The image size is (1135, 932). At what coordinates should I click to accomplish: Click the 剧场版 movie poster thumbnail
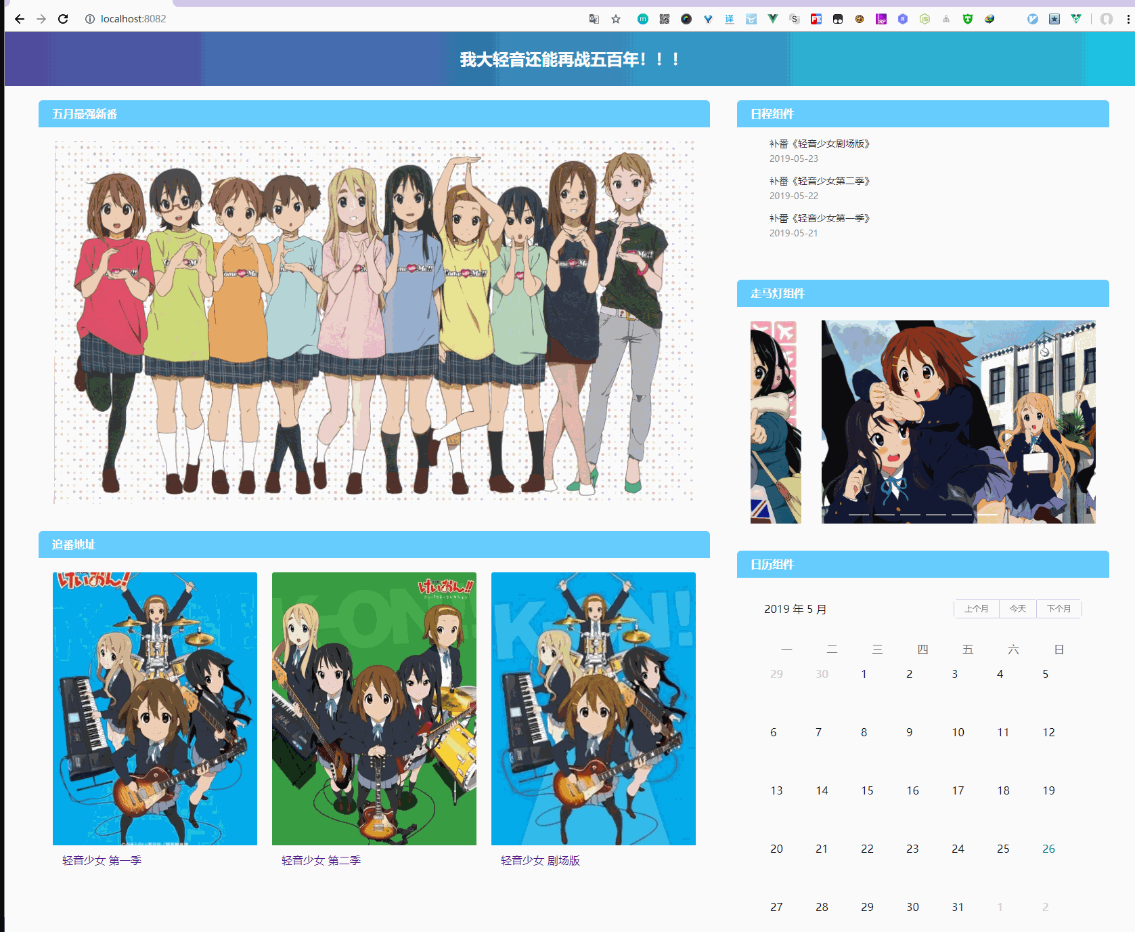pos(594,708)
